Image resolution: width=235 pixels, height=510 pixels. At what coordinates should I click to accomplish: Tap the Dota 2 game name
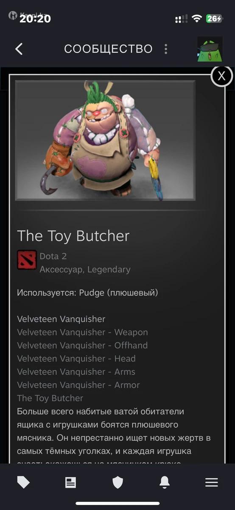(53, 256)
